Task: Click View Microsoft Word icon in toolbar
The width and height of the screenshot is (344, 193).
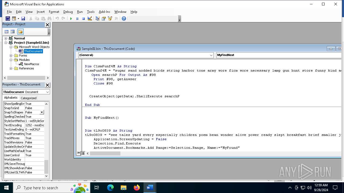Action: pos(8,18)
